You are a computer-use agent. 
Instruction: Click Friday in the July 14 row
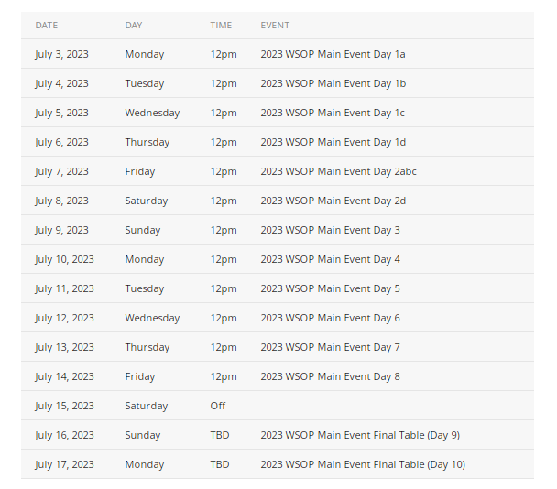tap(140, 376)
